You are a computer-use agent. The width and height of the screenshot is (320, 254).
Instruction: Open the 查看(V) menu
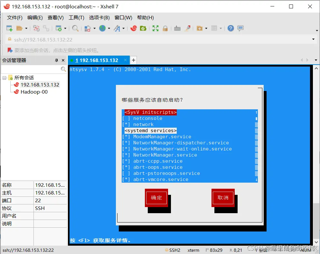coord(55,18)
